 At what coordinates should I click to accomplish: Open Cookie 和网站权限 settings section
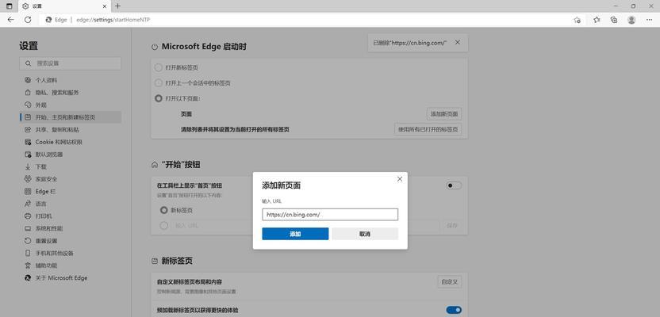tap(71, 142)
